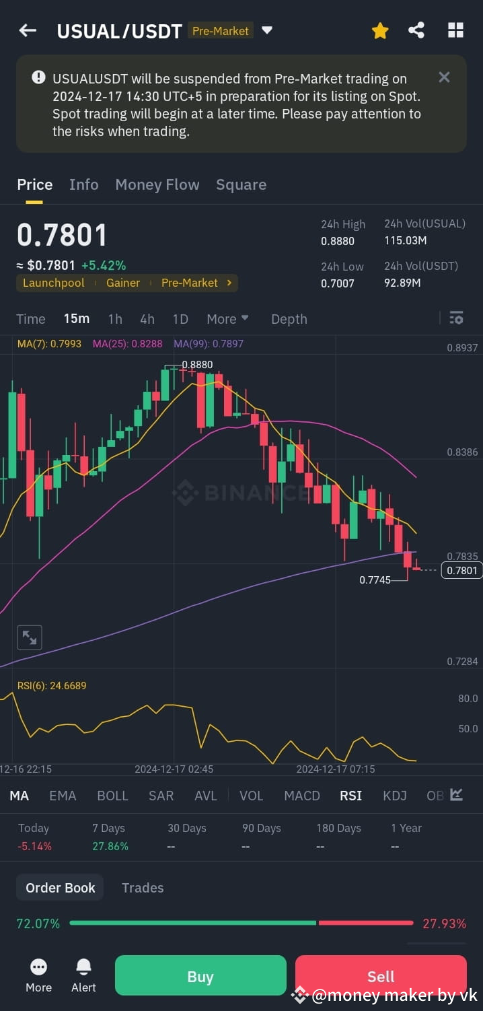Click the 27.93% sell percentage
This screenshot has width=483, height=1011.
pos(445,923)
